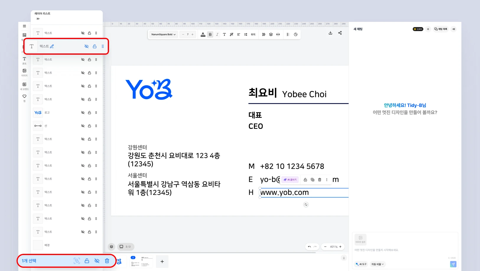Collapse the layer list panel with arrow icon

(38, 19)
